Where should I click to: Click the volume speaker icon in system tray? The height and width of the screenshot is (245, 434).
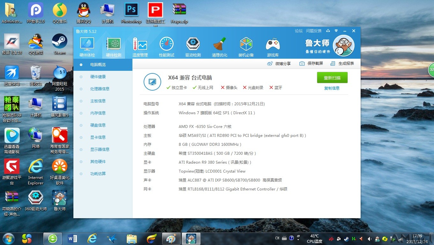coord(370,239)
